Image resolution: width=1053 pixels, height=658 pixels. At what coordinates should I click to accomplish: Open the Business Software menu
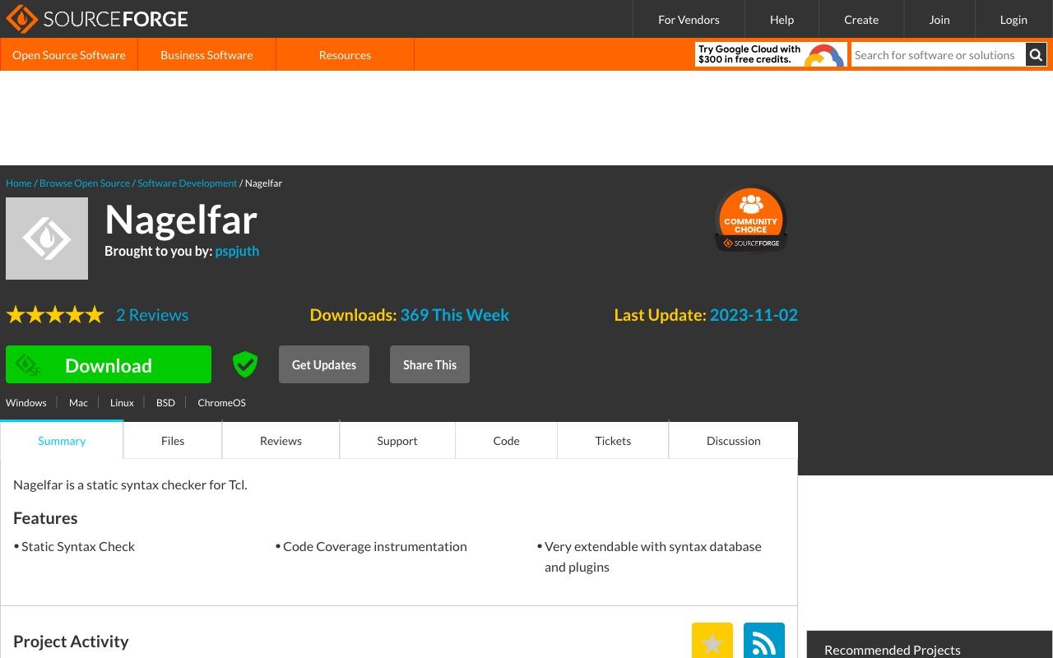(x=206, y=55)
